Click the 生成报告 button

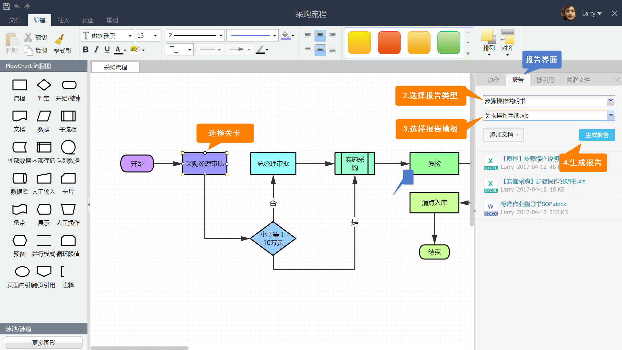pyautogui.click(x=597, y=135)
